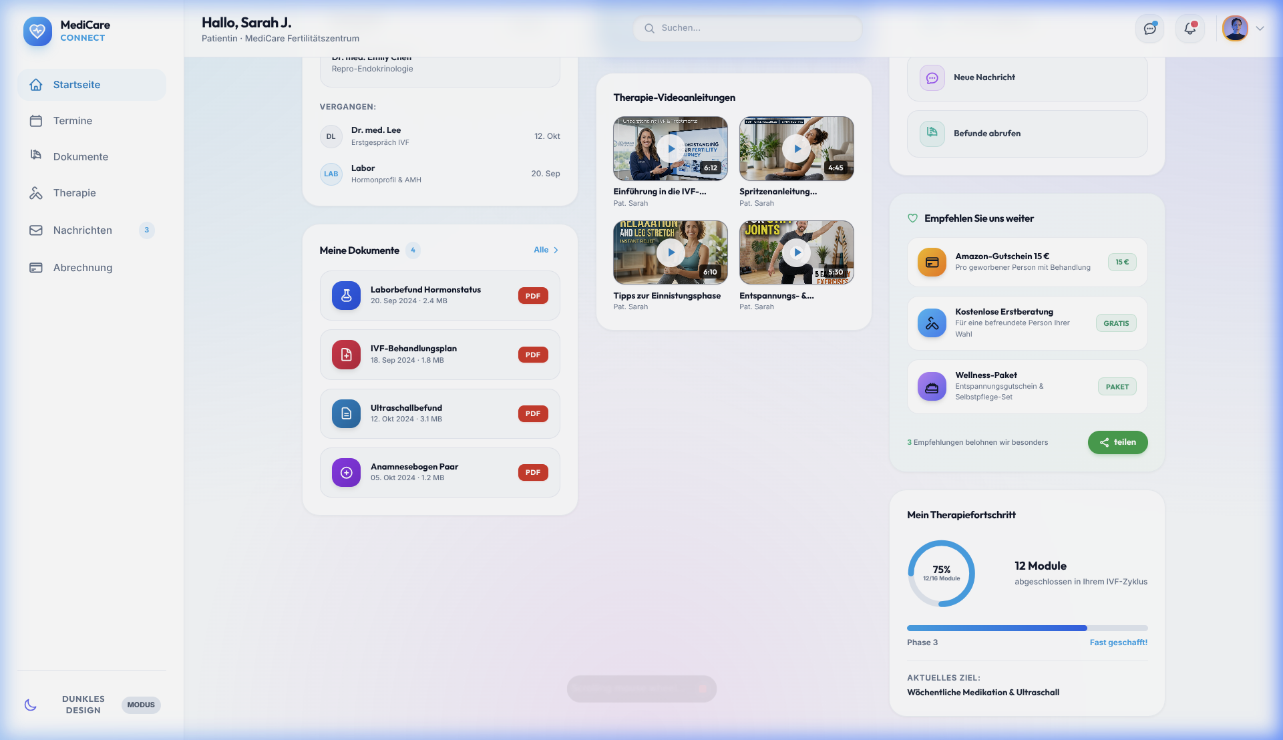
Task: Play the 'Entspannungs- &...' video
Action: (796, 252)
